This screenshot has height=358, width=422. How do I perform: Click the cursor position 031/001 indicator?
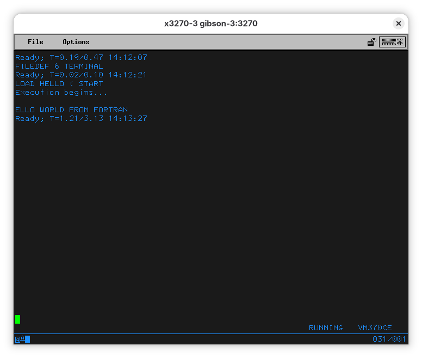389,339
